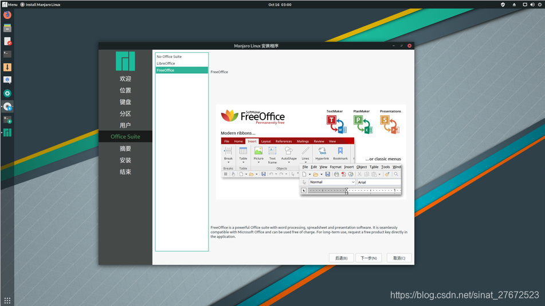Show all applications grid
Screen dimensions: 545x306
[7, 300]
